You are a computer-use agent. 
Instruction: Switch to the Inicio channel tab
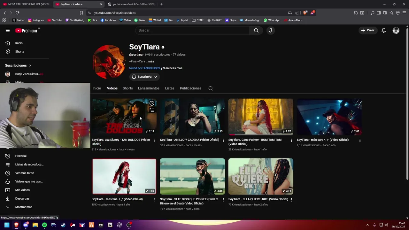pos(97,88)
